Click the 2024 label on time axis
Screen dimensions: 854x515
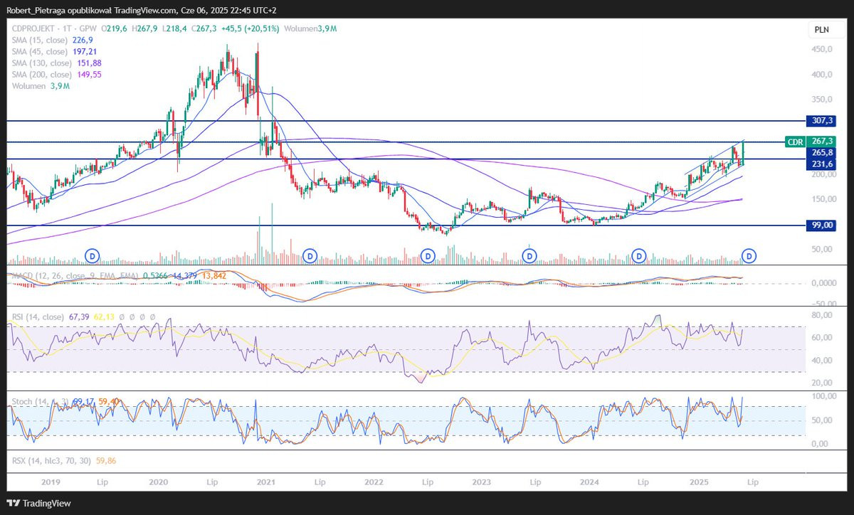[x=589, y=482]
